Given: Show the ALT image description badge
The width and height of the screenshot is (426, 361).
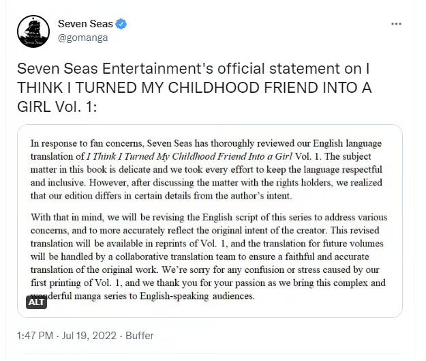Looking at the screenshot, I should [36, 302].
